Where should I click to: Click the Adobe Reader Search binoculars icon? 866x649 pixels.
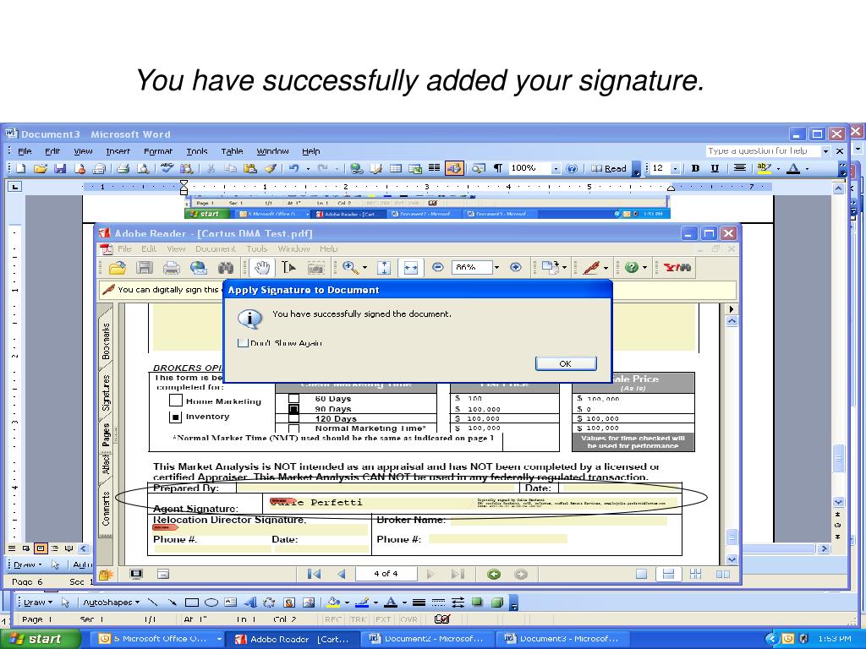coord(225,268)
